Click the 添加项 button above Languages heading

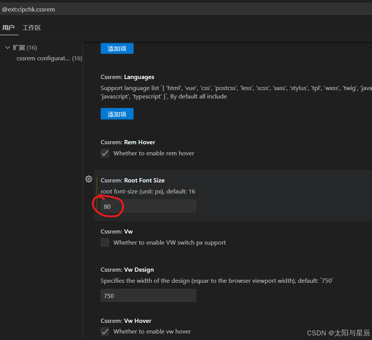[117, 48]
